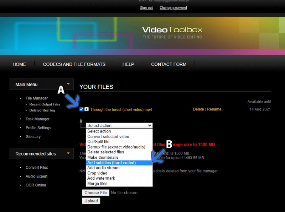This screenshot has height=212, width=285.
Task: Click the Rename link for the video file
Action: click(x=214, y=109)
